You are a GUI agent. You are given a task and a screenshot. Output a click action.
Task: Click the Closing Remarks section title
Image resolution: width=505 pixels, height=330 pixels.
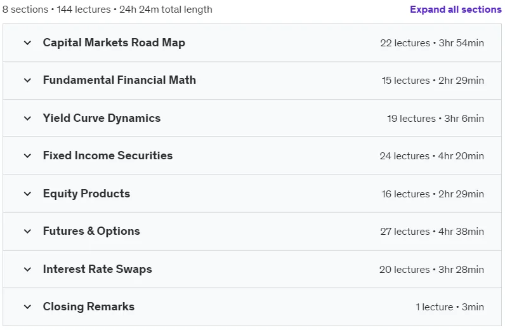pyautogui.click(x=89, y=307)
